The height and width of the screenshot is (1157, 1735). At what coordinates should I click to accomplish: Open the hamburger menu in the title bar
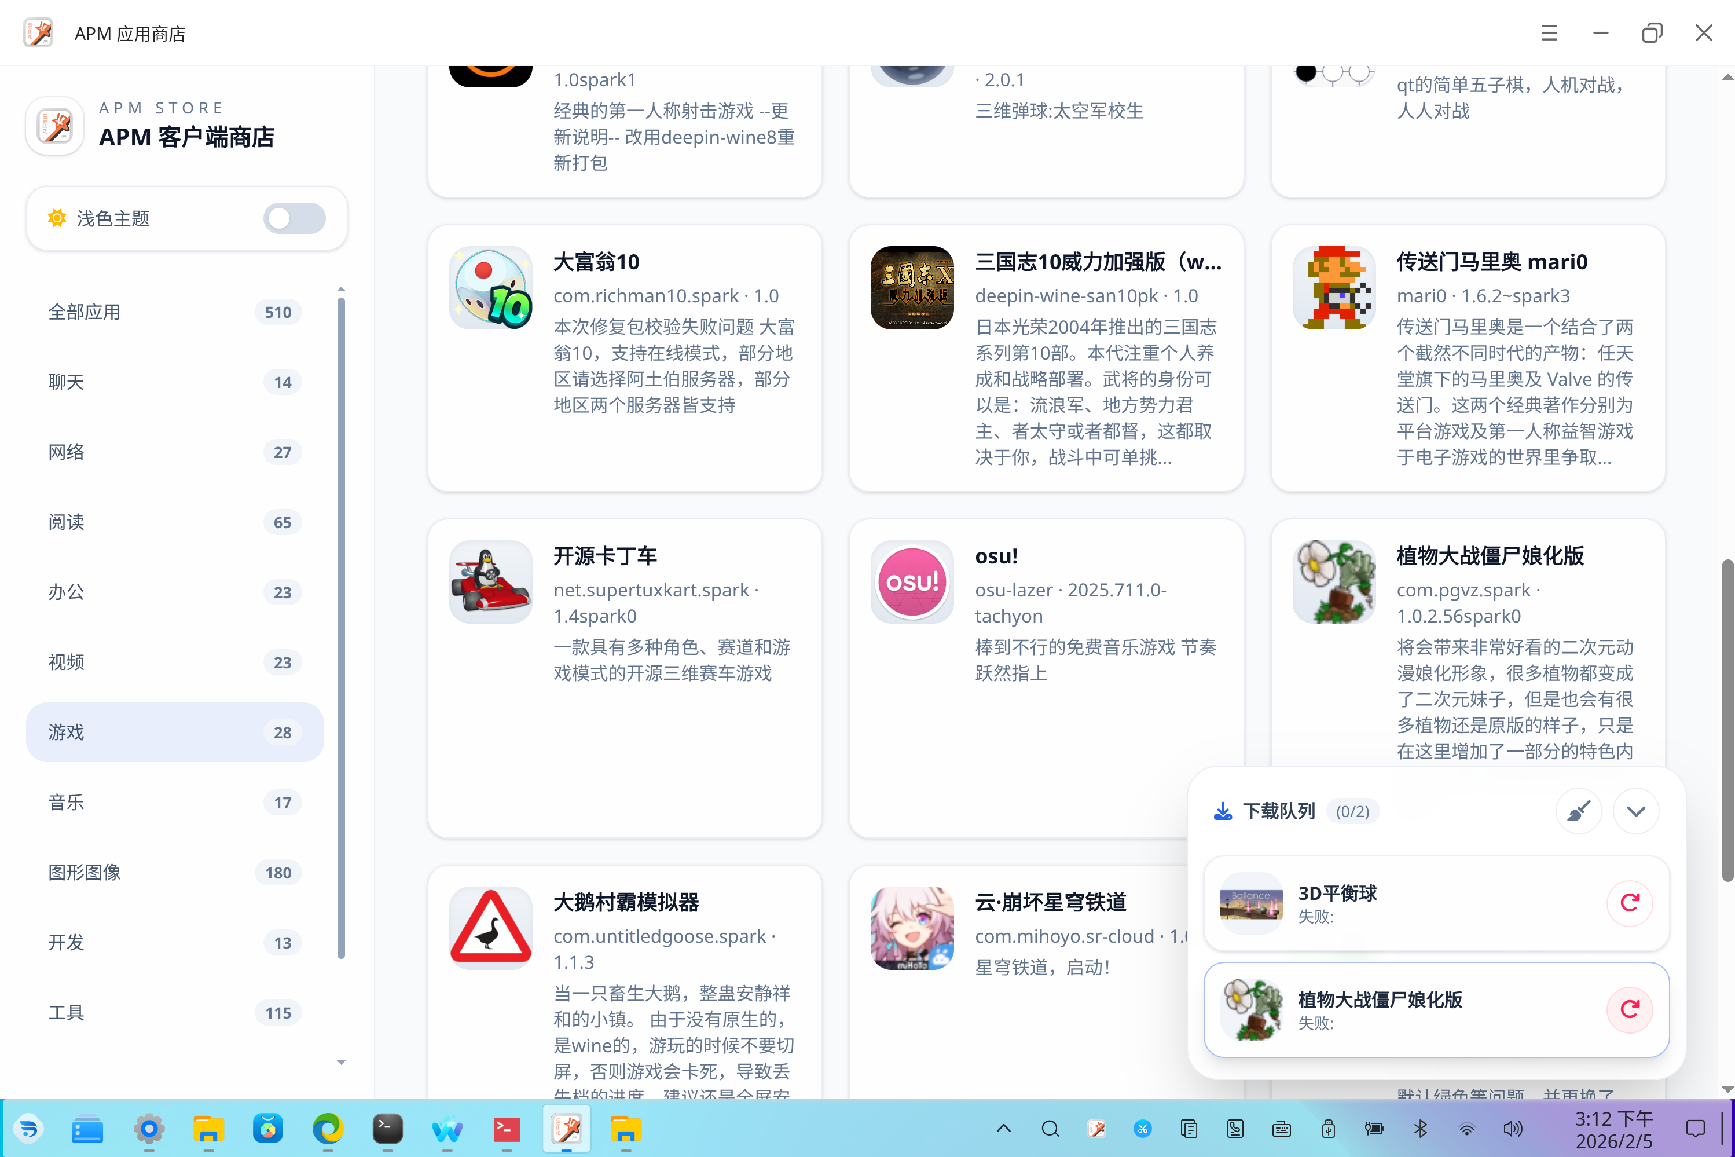tap(1549, 32)
